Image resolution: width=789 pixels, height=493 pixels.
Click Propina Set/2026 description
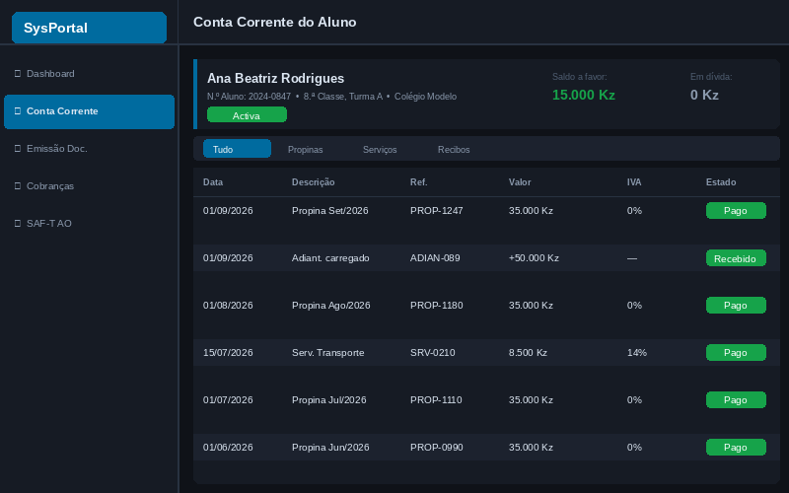(329, 211)
